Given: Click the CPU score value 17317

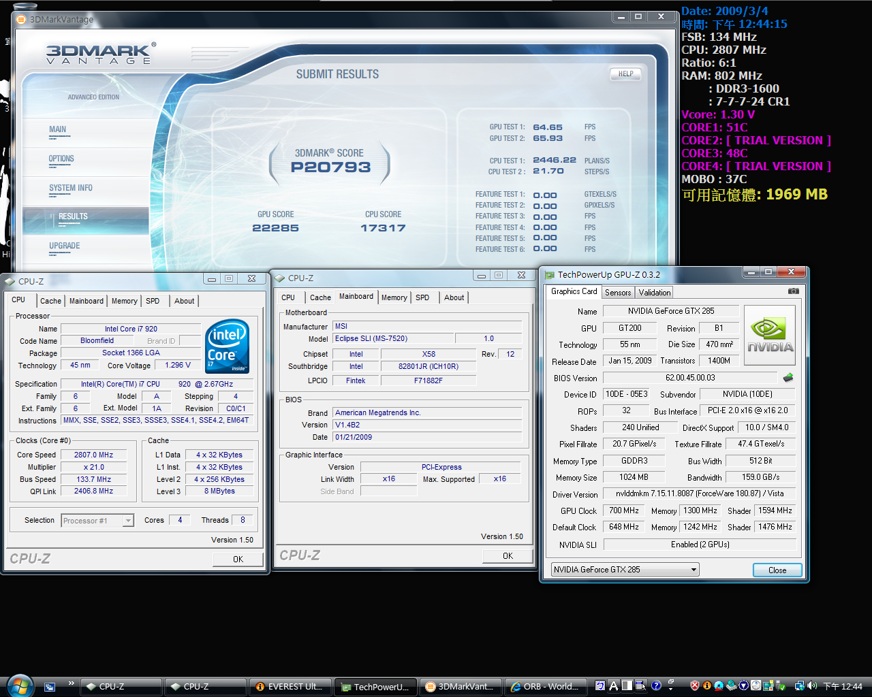Looking at the screenshot, I should point(383,228).
